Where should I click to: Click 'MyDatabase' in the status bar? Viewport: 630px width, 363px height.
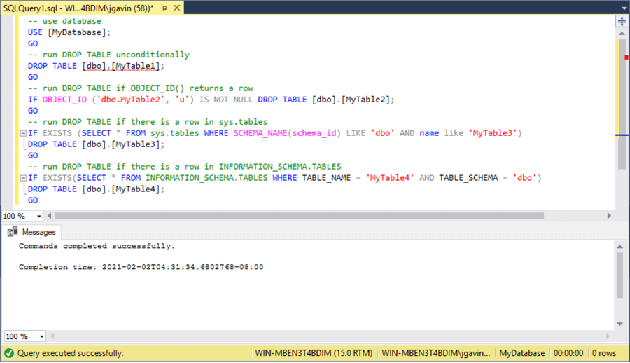[522, 353]
